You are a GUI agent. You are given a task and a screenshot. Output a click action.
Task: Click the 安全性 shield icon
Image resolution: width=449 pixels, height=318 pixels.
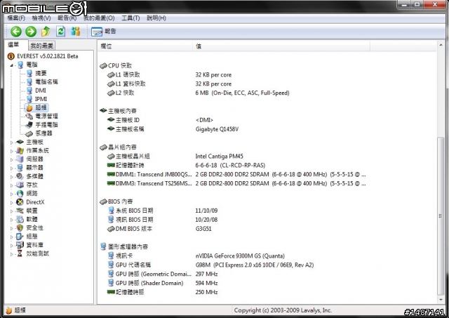[20, 227]
